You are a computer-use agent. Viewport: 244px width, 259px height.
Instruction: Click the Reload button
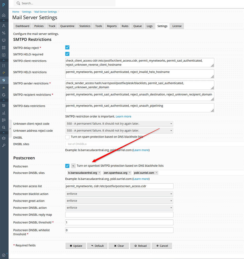point(140,246)
